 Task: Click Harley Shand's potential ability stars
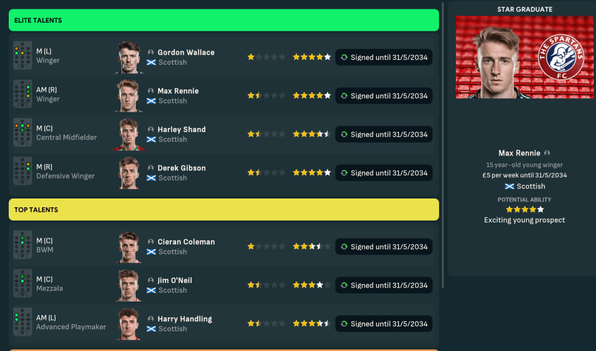[x=311, y=134]
